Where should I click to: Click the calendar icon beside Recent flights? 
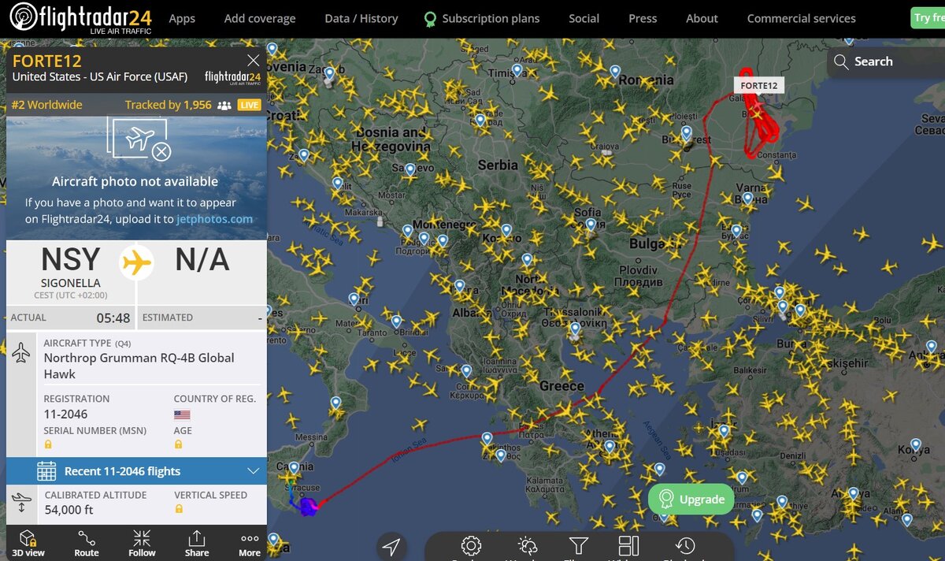pos(46,471)
